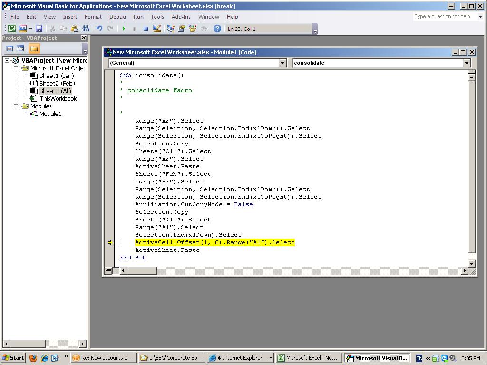
Task: Open Re: New accounts taskbar button
Action: tap(104, 358)
